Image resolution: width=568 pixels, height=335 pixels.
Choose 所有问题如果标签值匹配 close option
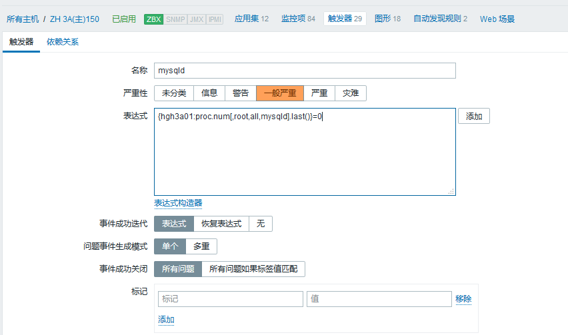pos(253,269)
